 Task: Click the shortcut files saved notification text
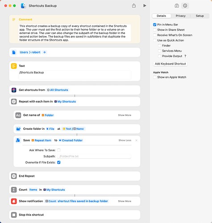pos(83,201)
